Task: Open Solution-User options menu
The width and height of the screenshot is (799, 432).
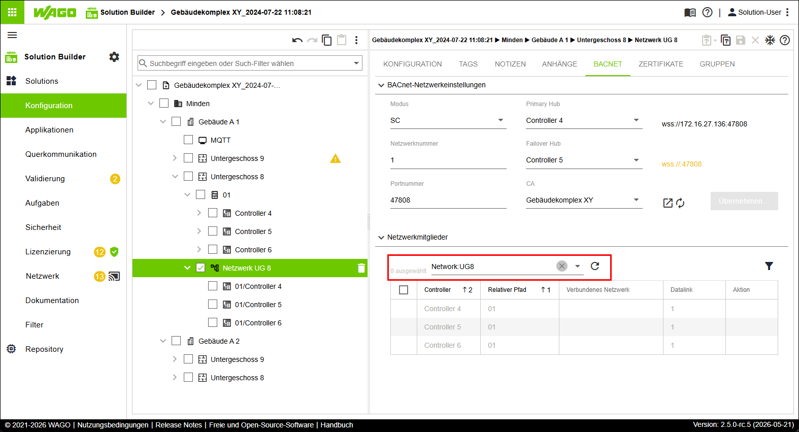Action: (x=787, y=12)
